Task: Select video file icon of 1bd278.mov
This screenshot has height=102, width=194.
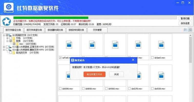Action: pos(139,75)
